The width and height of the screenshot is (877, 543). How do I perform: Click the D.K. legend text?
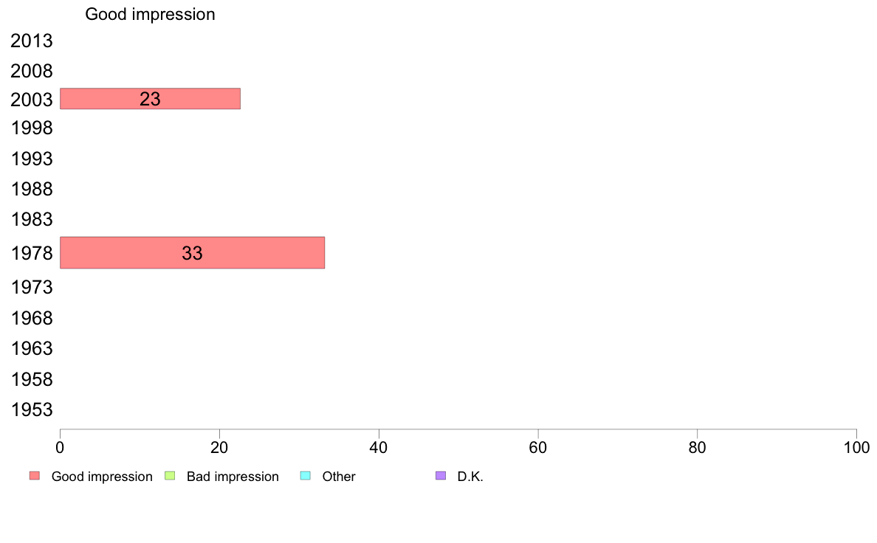point(470,477)
